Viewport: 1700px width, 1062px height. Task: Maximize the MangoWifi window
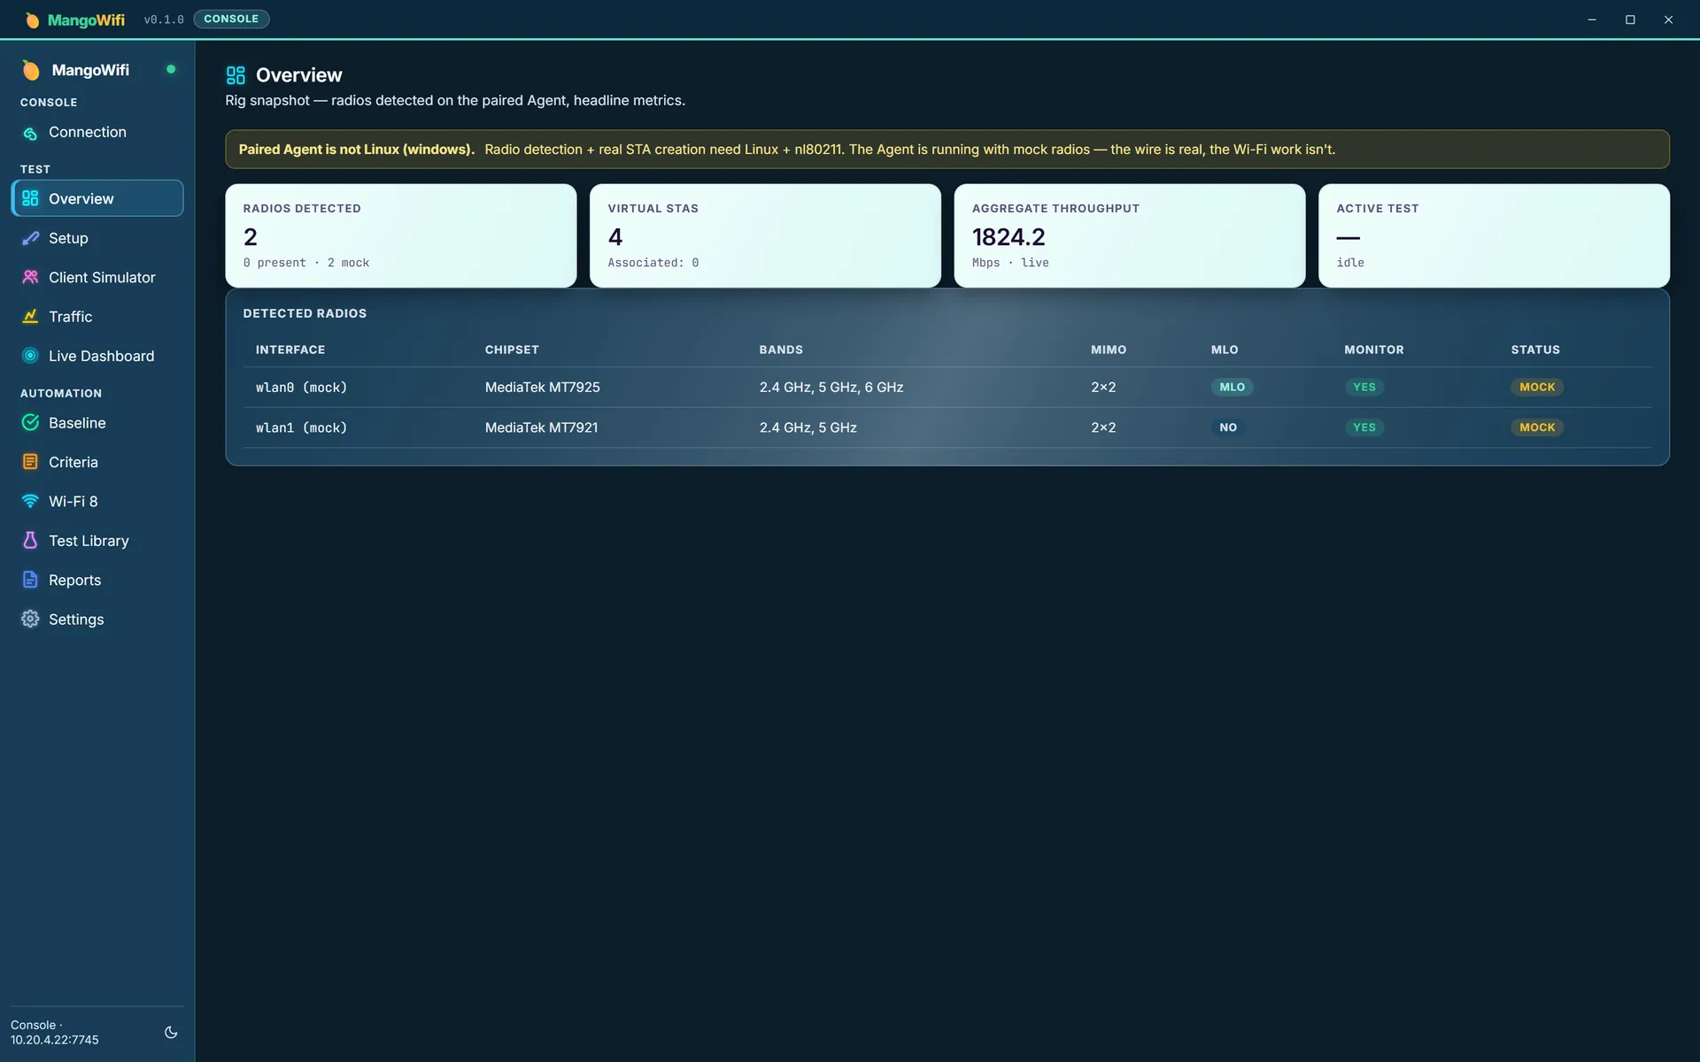1630,19
